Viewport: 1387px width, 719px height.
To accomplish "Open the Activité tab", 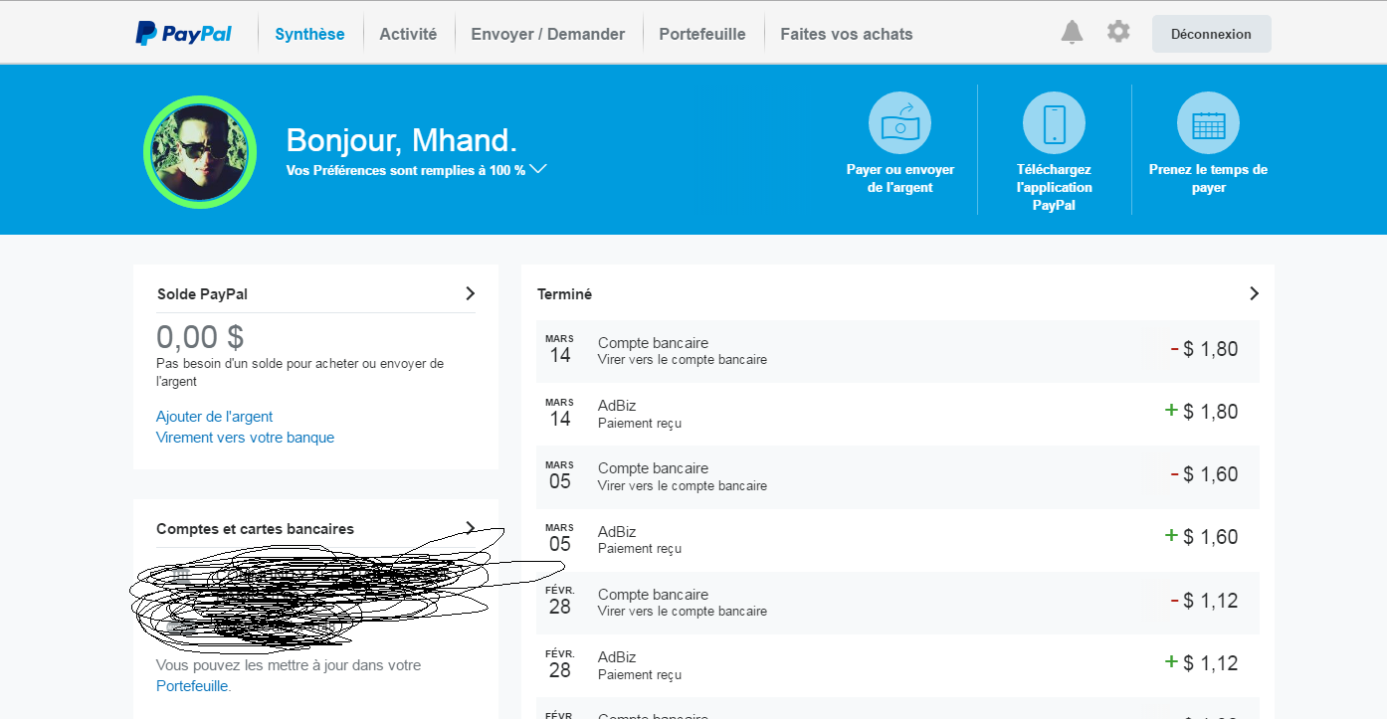I will coord(408,34).
